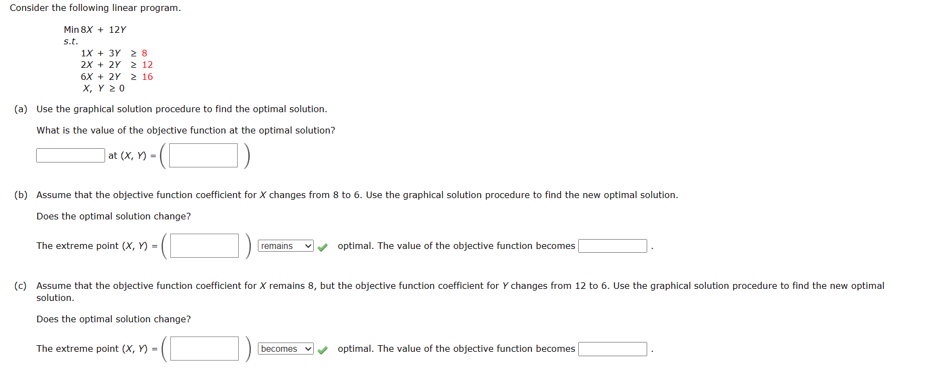The width and height of the screenshot is (927, 383).
Task: Open the "becomes" dropdown in part (c)
Action: [285, 349]
